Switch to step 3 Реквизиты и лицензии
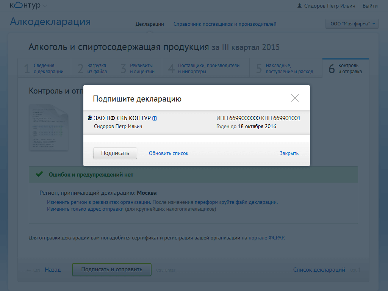 [138, 68]
